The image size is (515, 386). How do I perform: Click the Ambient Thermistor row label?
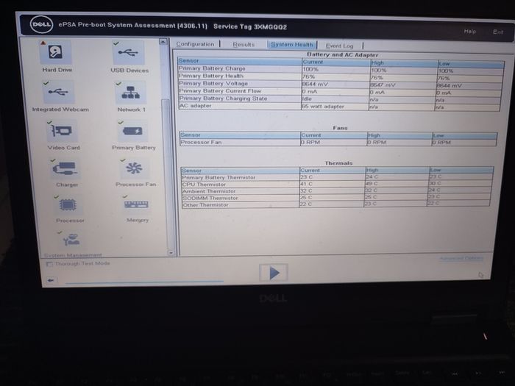tap(209, 191)
